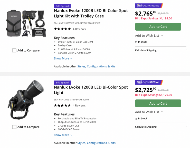The width and height of the screenshot is (190, 148).
Task: Click Bild Expo Special badge on spot light
Action: [x=149, y=82]
